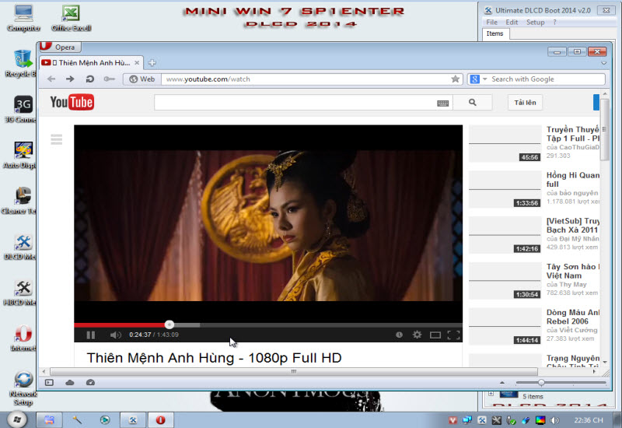Image resolution: width=622 pixels, height=428 pixels.
Task: Open the Opera menu button
Action: coord(60,47)
